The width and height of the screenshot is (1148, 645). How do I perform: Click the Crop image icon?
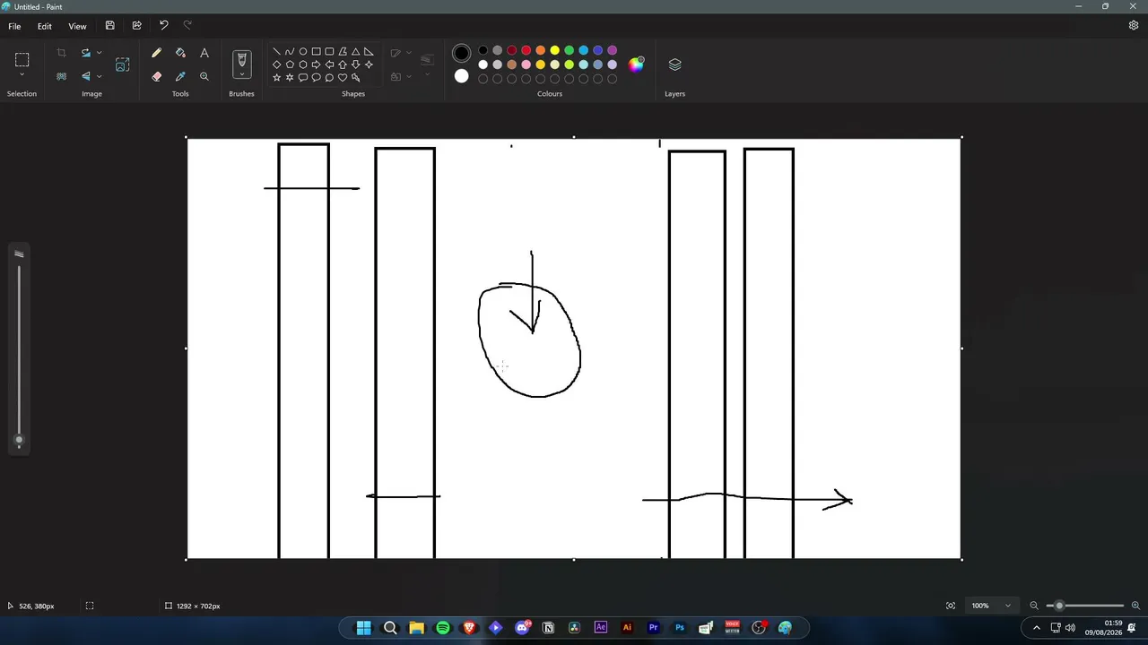61,54
